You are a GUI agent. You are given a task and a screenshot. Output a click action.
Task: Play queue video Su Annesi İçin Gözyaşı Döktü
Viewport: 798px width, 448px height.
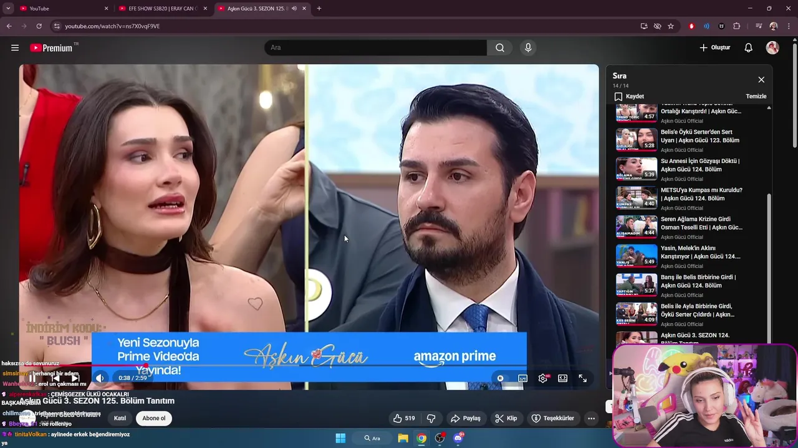[689, 169]
